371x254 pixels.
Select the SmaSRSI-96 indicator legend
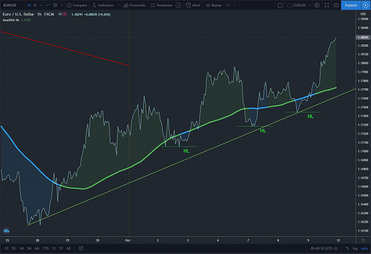[x=11, y=20]
